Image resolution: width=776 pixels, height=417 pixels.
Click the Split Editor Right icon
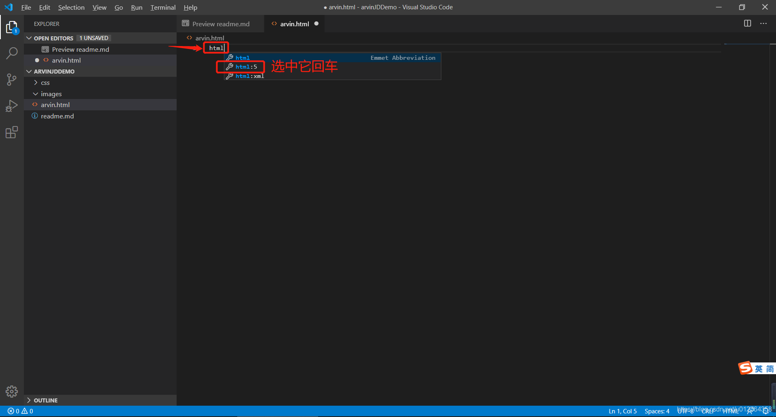point(748,23)
